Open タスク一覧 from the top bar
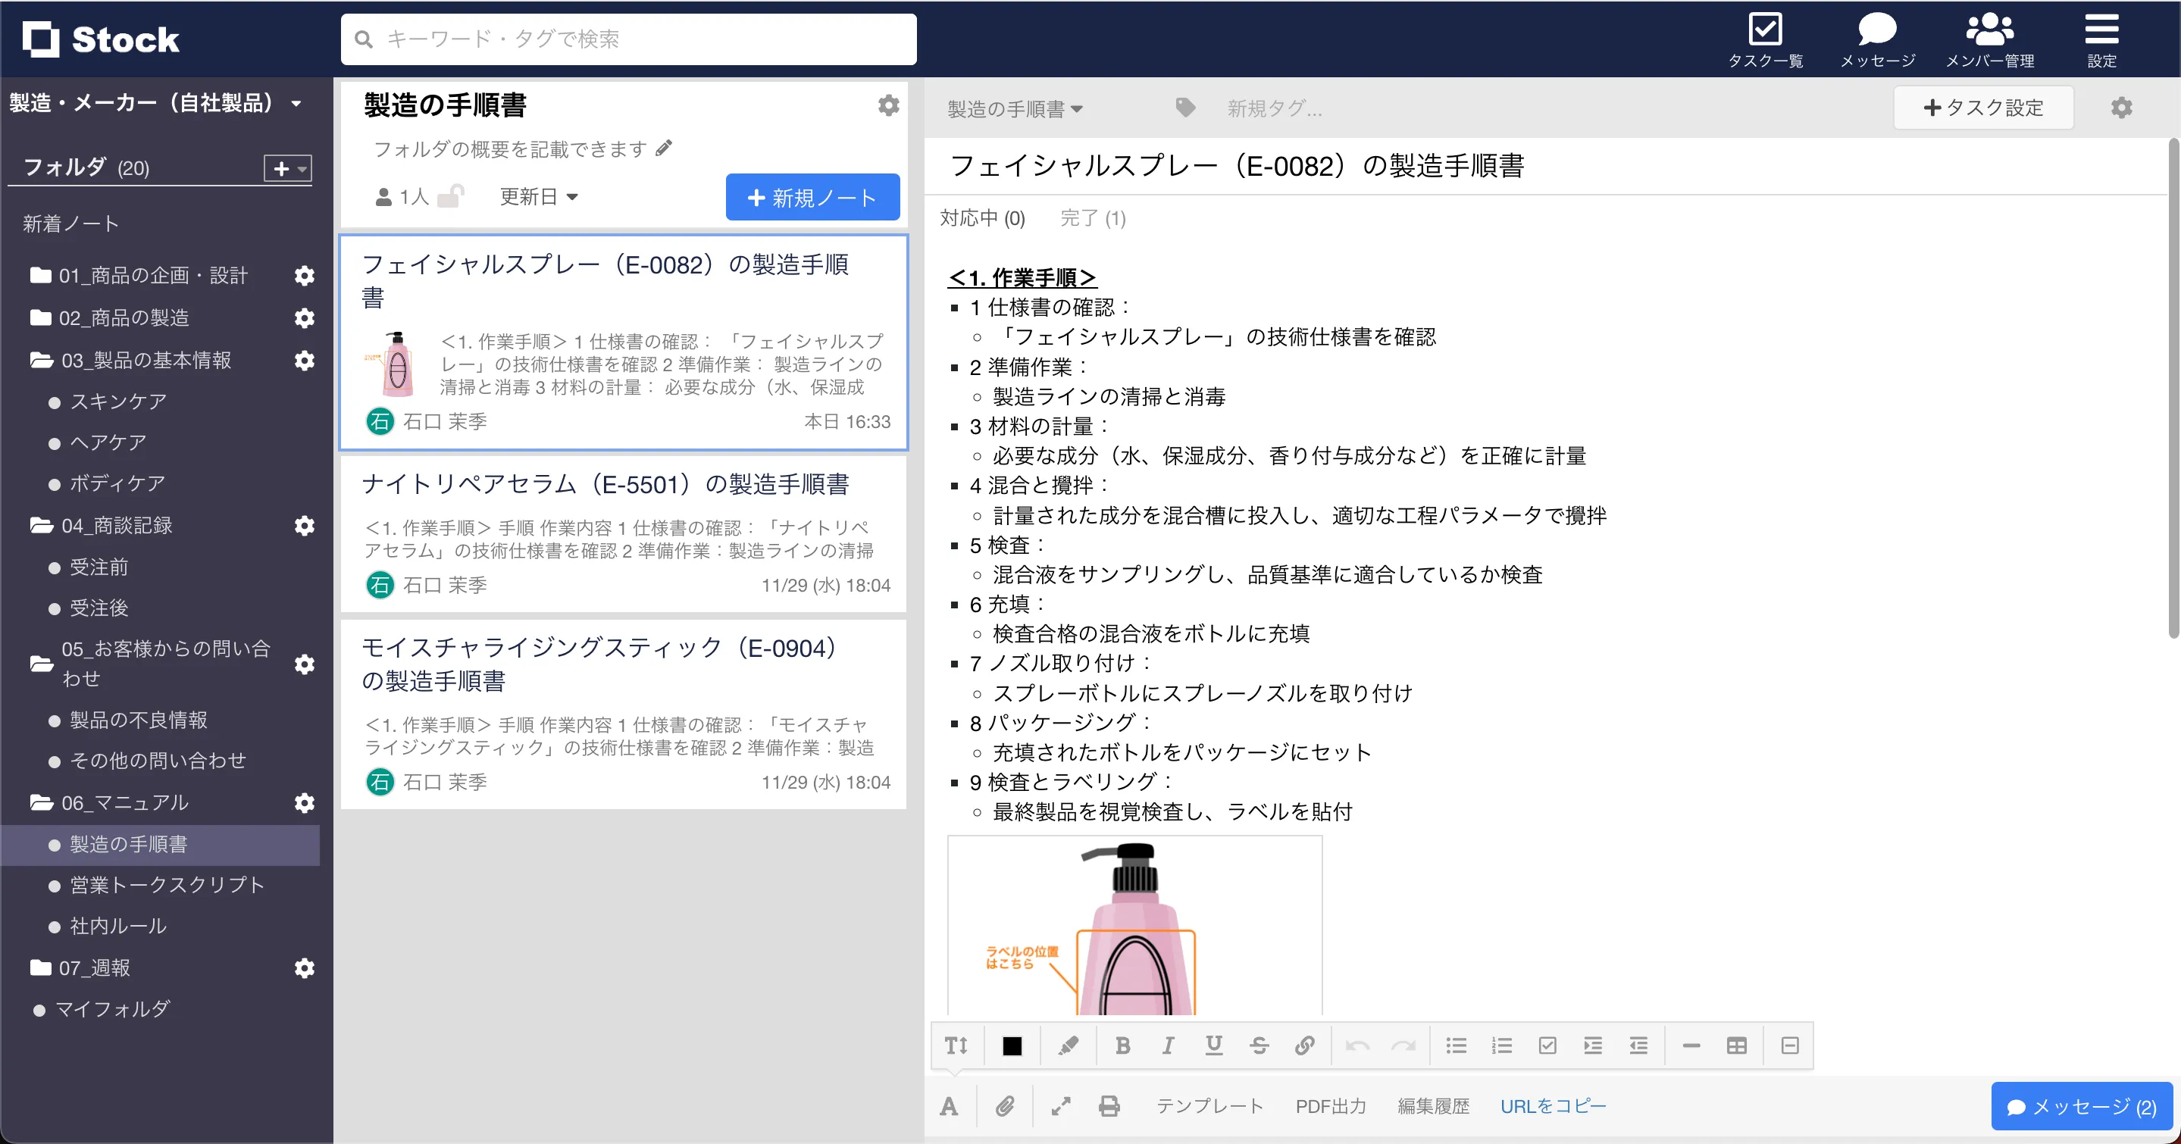Image resolution: width=2181 pixels, height=1144 pixels. (x=1766, y=37)
